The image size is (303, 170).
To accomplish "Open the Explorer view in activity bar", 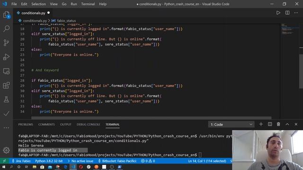I will point(6,15).
